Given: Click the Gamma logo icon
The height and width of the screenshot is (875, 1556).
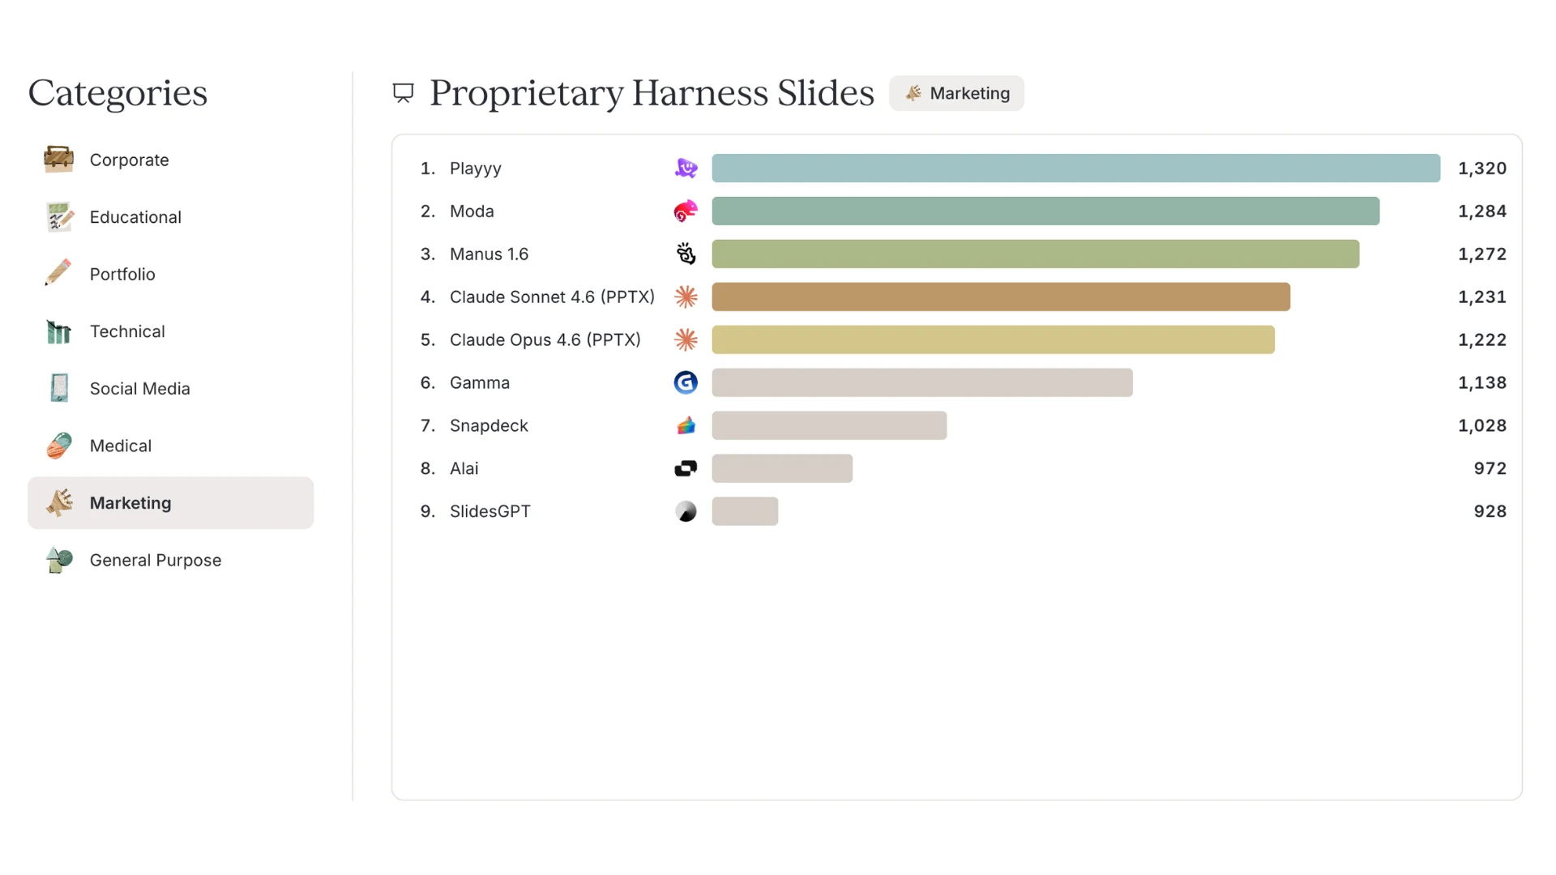Looking at the screenshot, I should tap(686, 382).
